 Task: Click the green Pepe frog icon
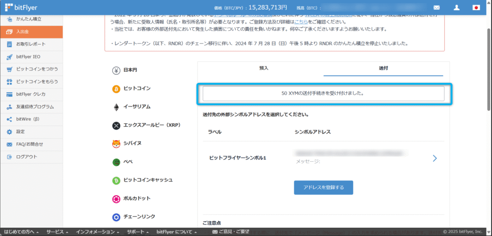(x=116, y=162)
